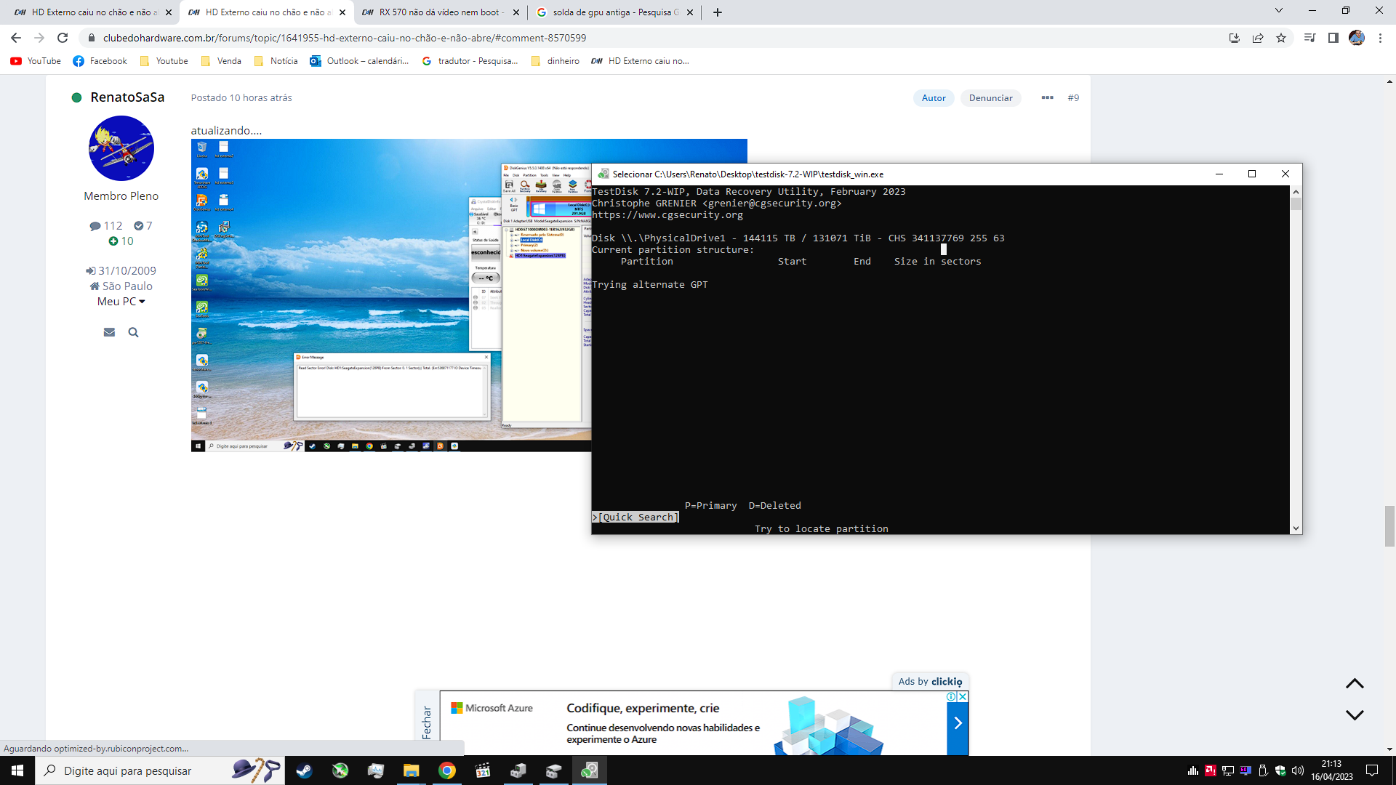Jump to page top with up chevron
The height and width of the screenshot is (785, 1396).
(1355, 684)
